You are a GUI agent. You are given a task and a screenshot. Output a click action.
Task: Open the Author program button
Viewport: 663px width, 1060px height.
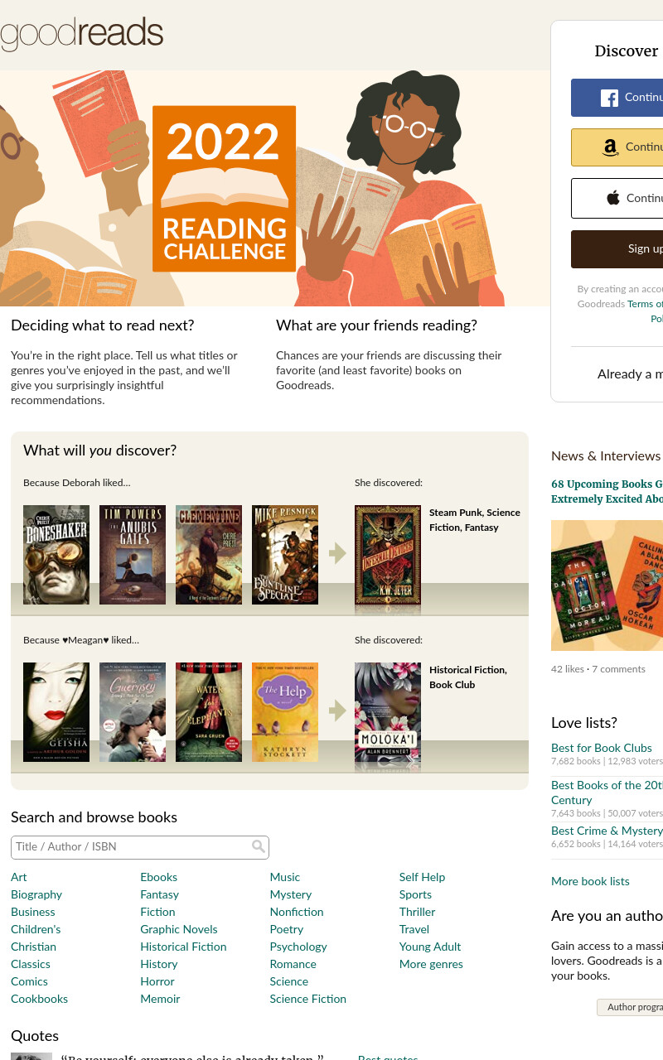pyautogui.click(x=630, y=1007)
